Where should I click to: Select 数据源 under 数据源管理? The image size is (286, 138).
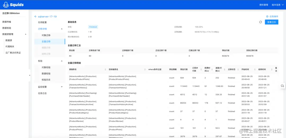(x=9, y=40)
